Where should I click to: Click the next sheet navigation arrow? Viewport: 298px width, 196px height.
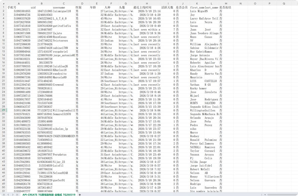point(12,195)
